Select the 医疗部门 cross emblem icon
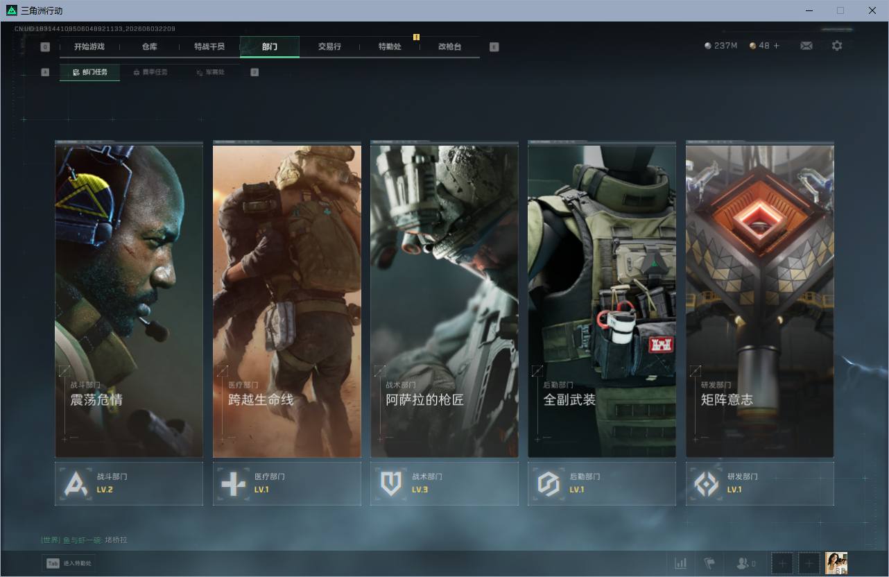Image resolution: width=889 pixels, height=577 pixels. point(233,483)
